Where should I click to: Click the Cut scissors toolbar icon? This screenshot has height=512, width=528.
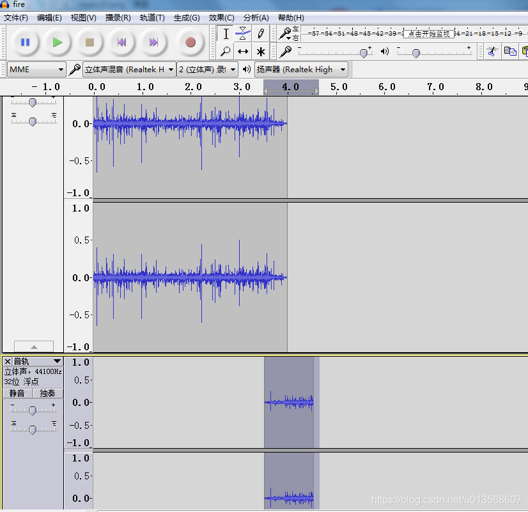(x=492, y=51)
